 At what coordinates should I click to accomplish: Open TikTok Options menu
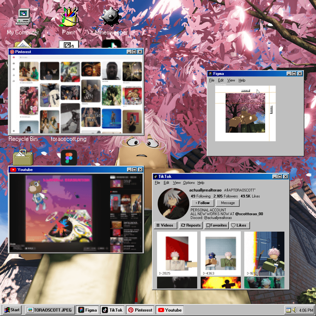(189, 183)
